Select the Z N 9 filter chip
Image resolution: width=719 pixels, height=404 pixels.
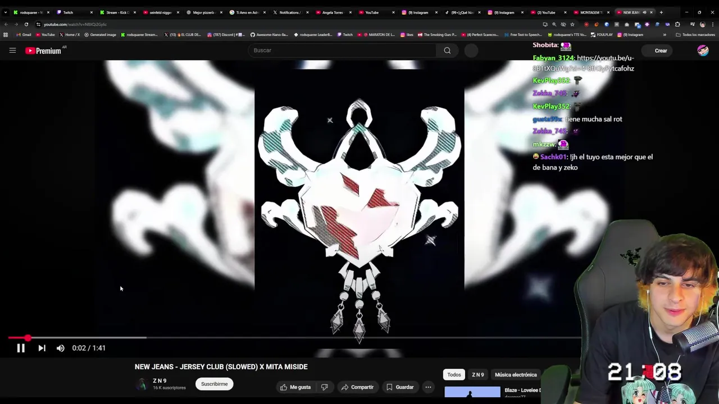478,375
